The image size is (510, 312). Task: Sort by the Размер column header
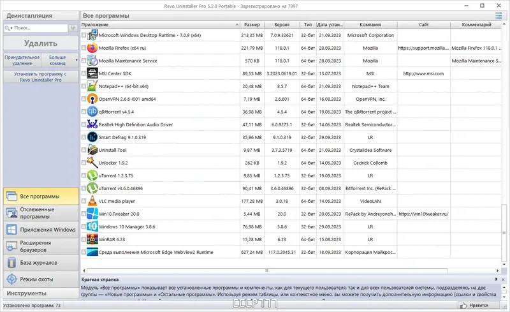(252, 25)
